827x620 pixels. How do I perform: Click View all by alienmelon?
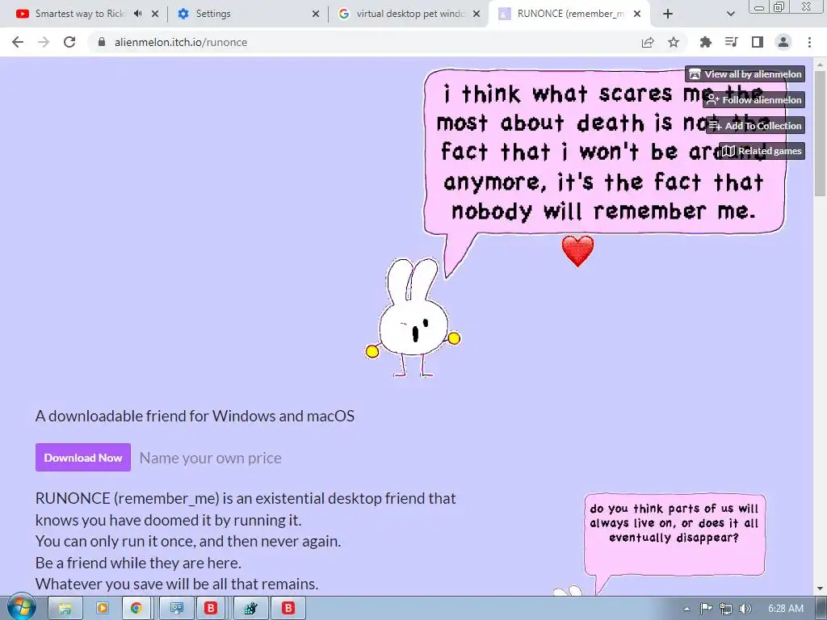[x=745, y=74]
